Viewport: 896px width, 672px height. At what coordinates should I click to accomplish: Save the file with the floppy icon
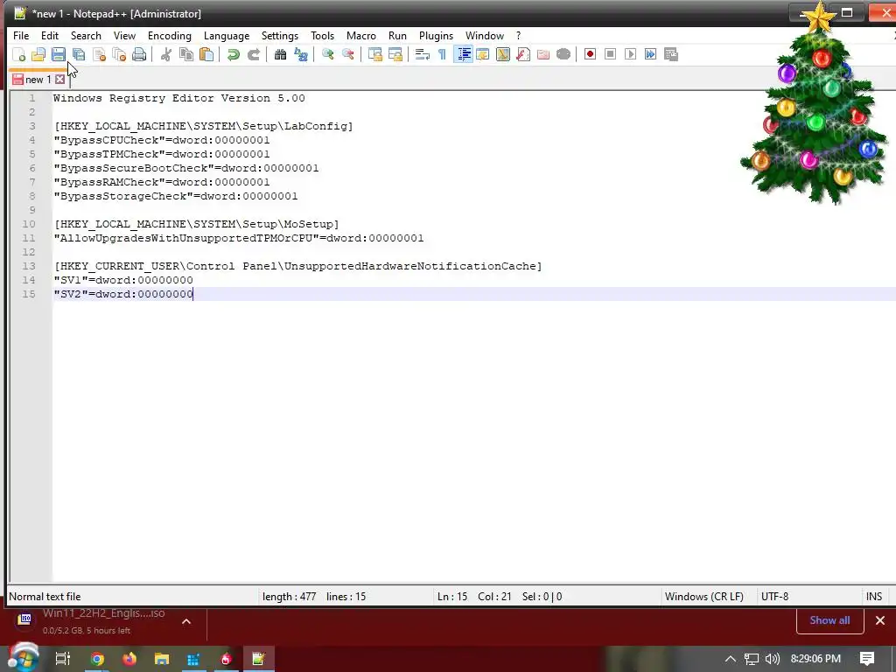click(x=59, y=54)
